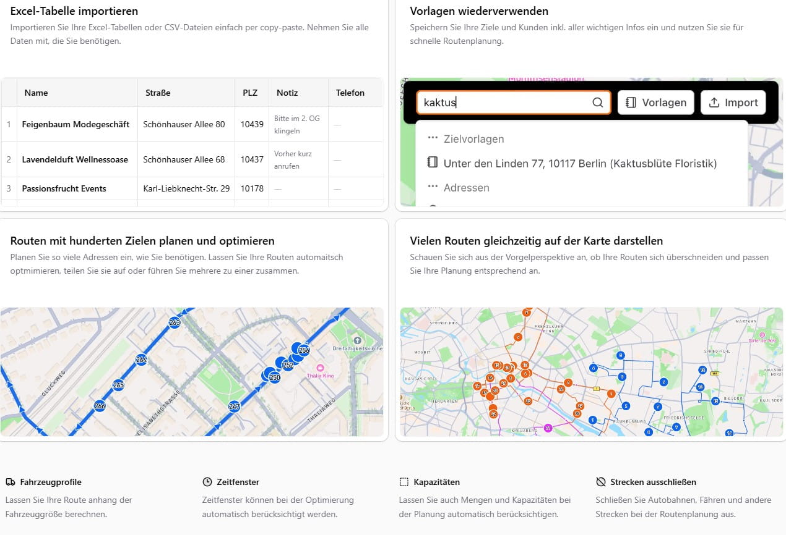This screenshot has height=535, width=786.
Task: Click the Fahrzeugprofile feature title
Action: [51, 482]
